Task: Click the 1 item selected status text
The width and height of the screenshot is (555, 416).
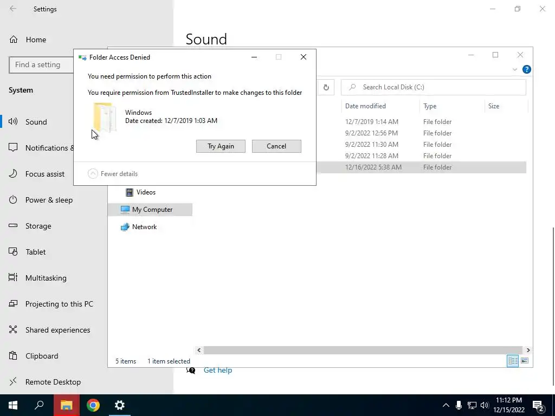Action: click(169, 361)
